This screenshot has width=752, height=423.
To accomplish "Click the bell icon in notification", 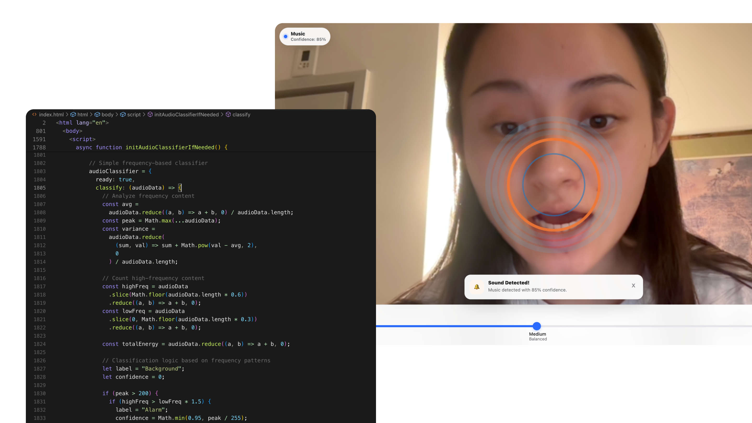I will pos(477,287).
